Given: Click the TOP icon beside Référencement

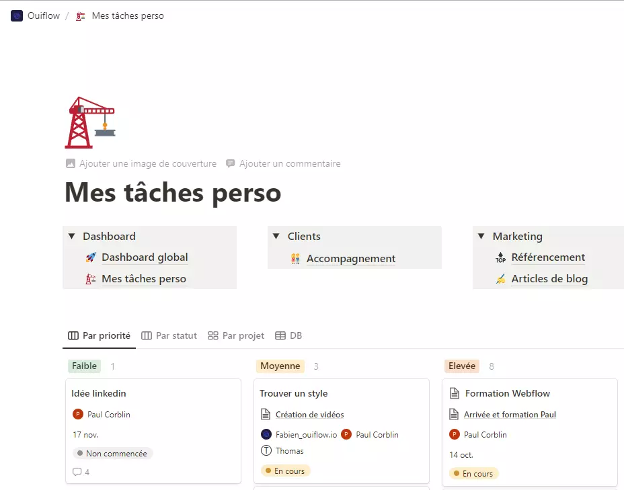Looking at the screenshot, I should [501, 257].
